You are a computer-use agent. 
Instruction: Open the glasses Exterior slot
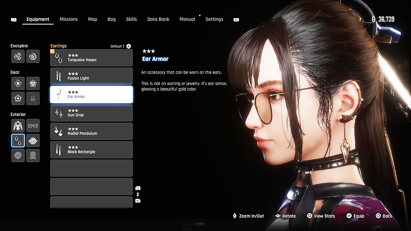33,126
